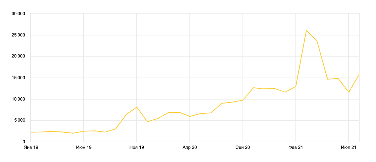Click the Янв 19 axis label
Viewport: 376px width, 162px height.
point(31,148)
